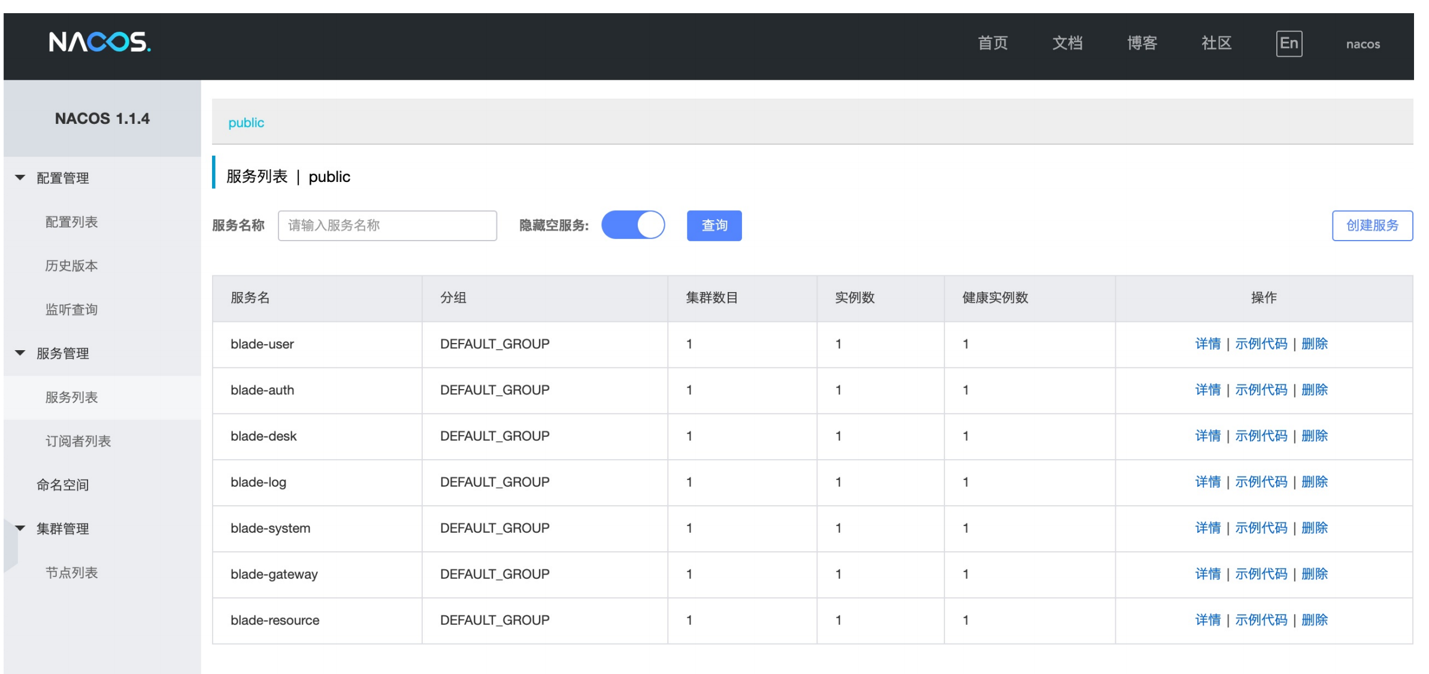The width and height of the screenshot is (1429, 674).
Task: Click 删除 for blade-system
Action: (1315, 529)
